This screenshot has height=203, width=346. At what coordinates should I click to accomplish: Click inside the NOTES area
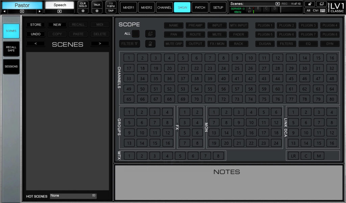click(x=228, y=182)
